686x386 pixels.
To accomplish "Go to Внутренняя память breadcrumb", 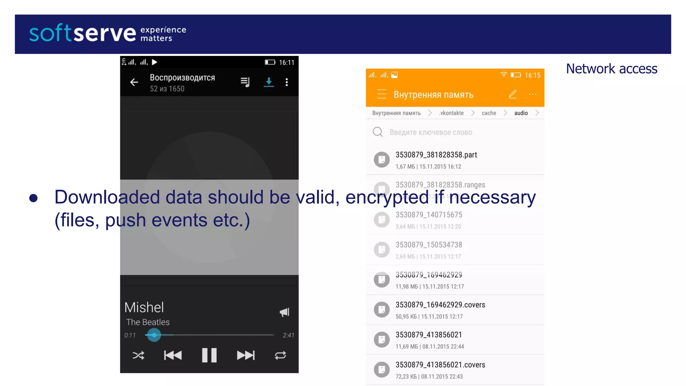I will click(396, 113).
